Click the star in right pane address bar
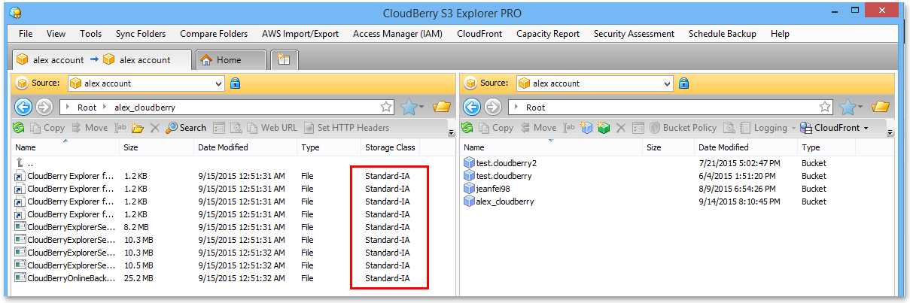Image resolution: width=910 pixels, height=303 pixels. coord(826,107)
